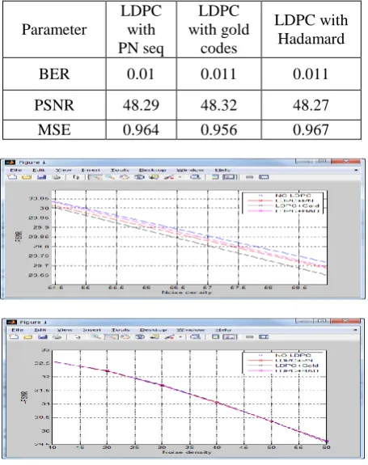Open Tools menu in top figure window
Screen dimensions: 368x465
pos(120,170)
